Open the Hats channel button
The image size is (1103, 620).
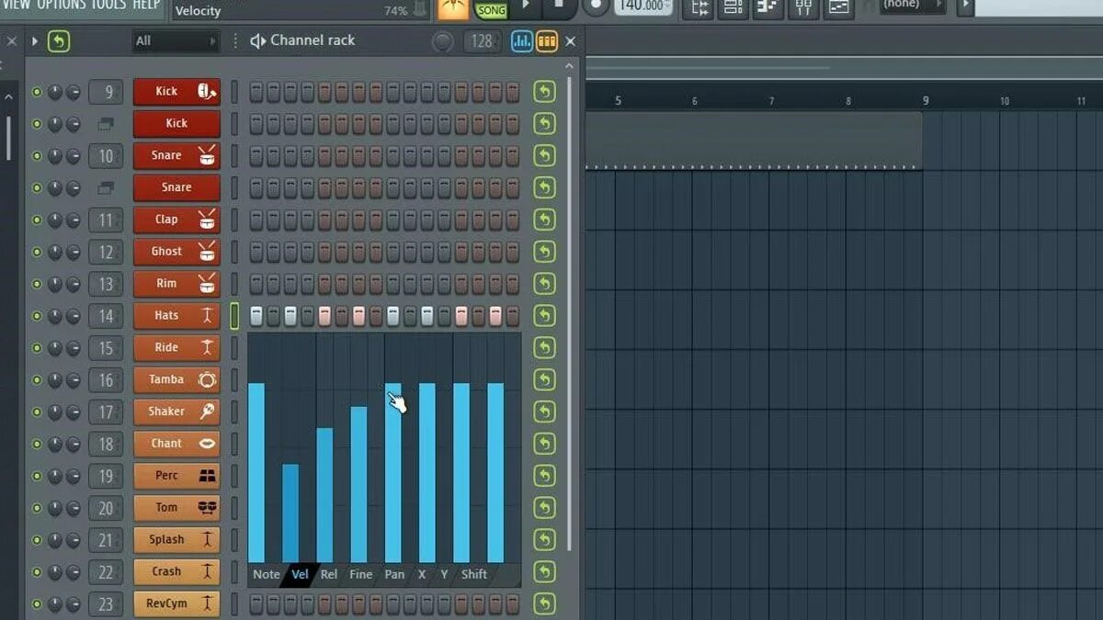point(176,316)
